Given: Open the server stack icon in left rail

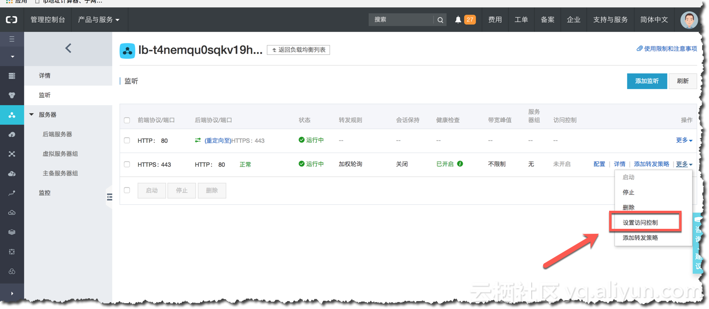Looking at the screenshot, I should pos(12,76).
